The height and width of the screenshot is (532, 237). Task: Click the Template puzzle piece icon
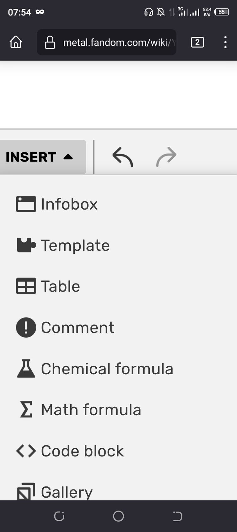point(26,245)
